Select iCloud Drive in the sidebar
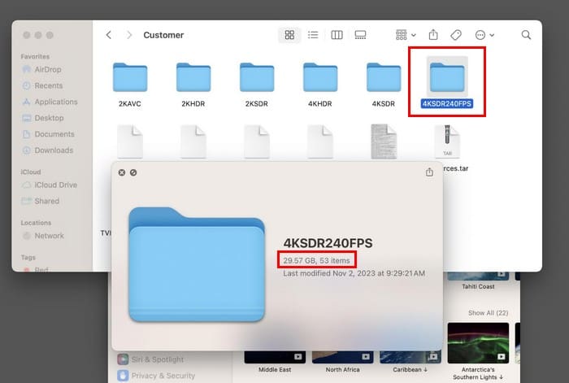The height and width of the screenshot is (383, 569). point(55,185)
